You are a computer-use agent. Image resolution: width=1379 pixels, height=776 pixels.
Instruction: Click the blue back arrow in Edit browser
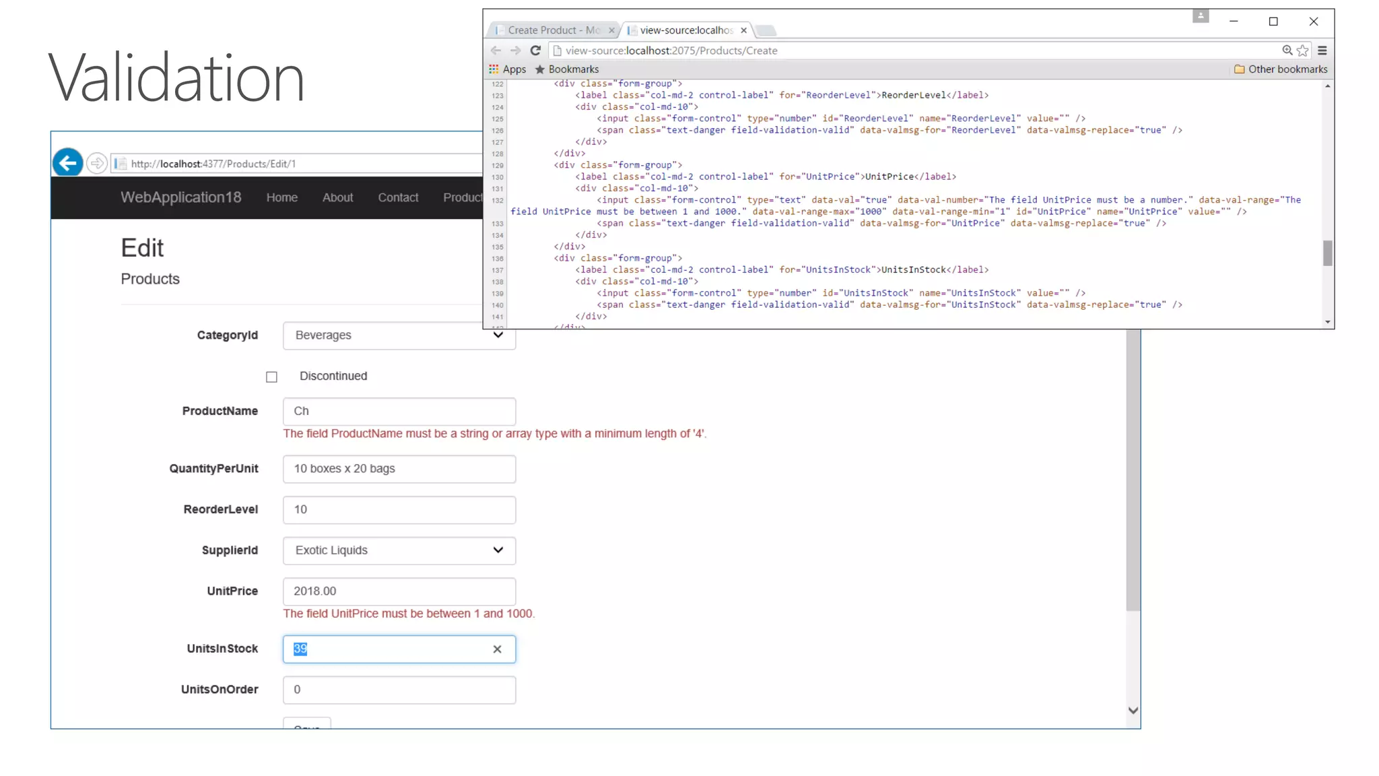(67, 163)
